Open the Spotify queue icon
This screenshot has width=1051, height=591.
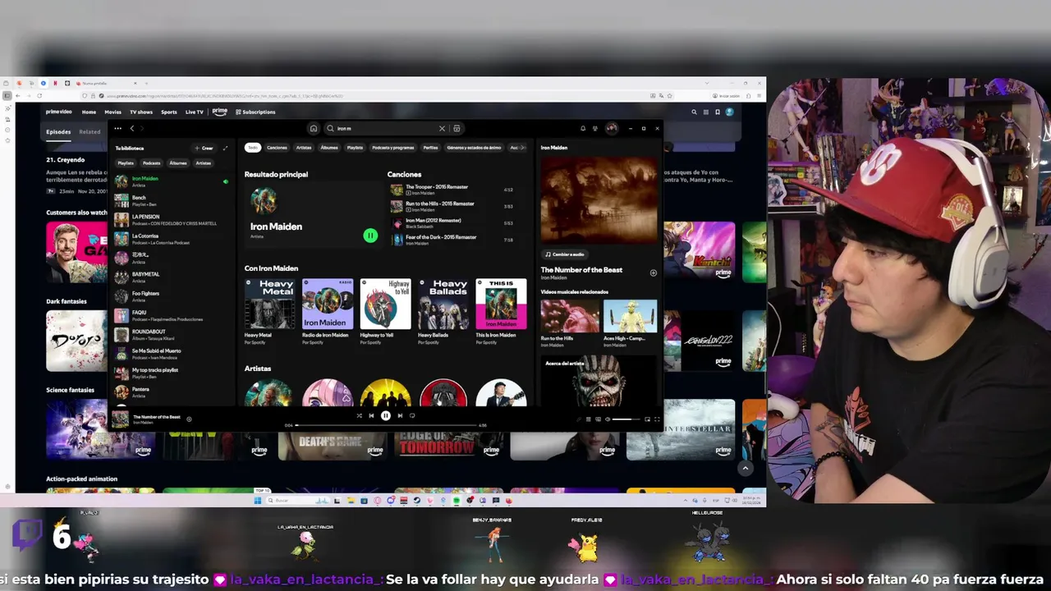(x=588, y=419)
